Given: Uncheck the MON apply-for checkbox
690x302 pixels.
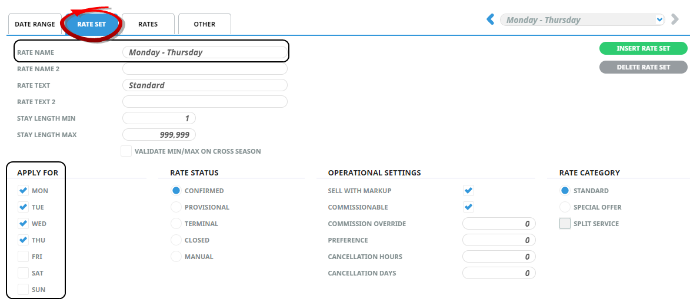Looking at the screenshot, I should (x=24, y=191).
